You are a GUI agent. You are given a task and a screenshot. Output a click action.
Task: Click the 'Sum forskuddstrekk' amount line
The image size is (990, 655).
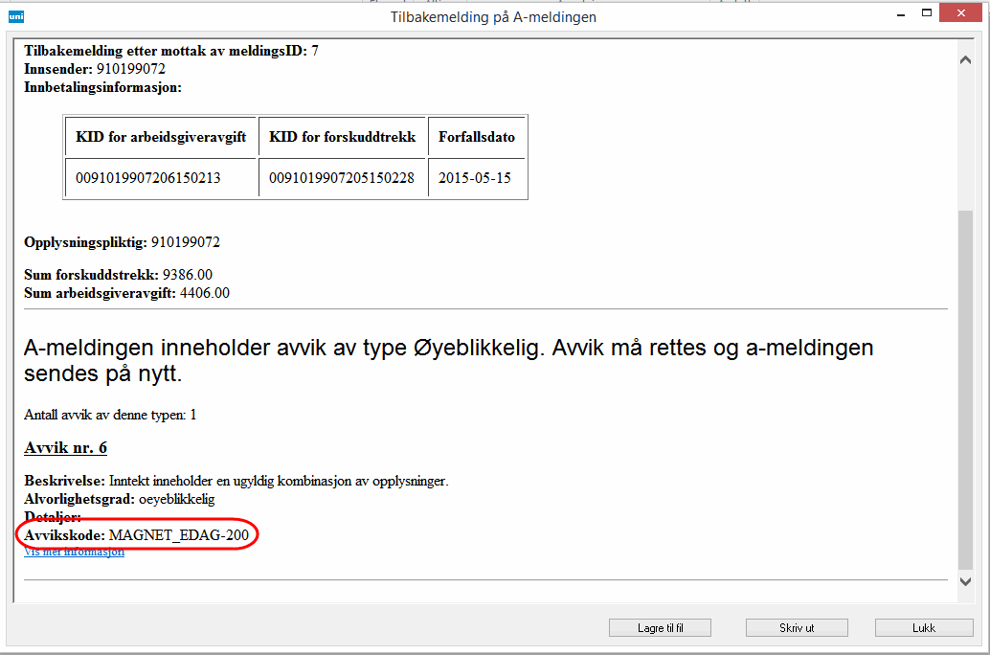(118, 275)
